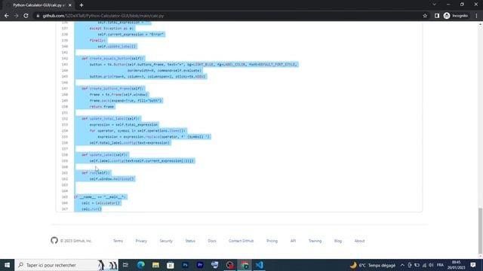Open the API footer link
The image size is (483, 271).
click(x=293, y=241)
